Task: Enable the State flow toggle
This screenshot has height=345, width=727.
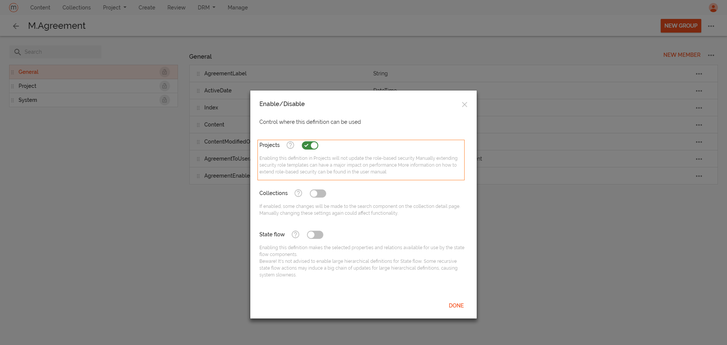Action: click(315, 235)
